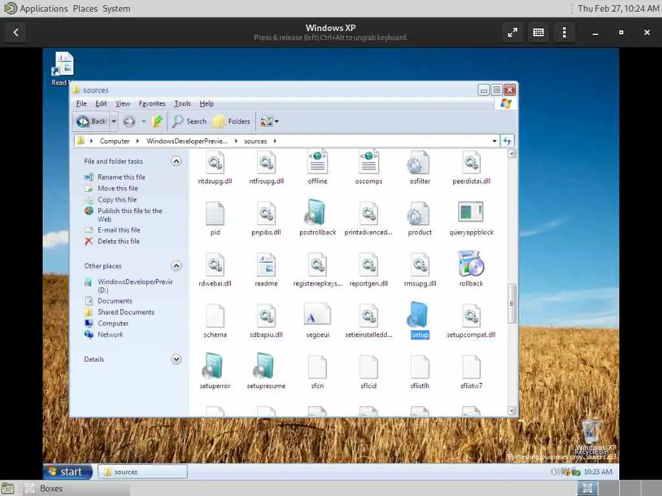This screenshot has height=496, width=662.
Task: Select the pnpibs.dll file icon
Action: click(266, 213)
